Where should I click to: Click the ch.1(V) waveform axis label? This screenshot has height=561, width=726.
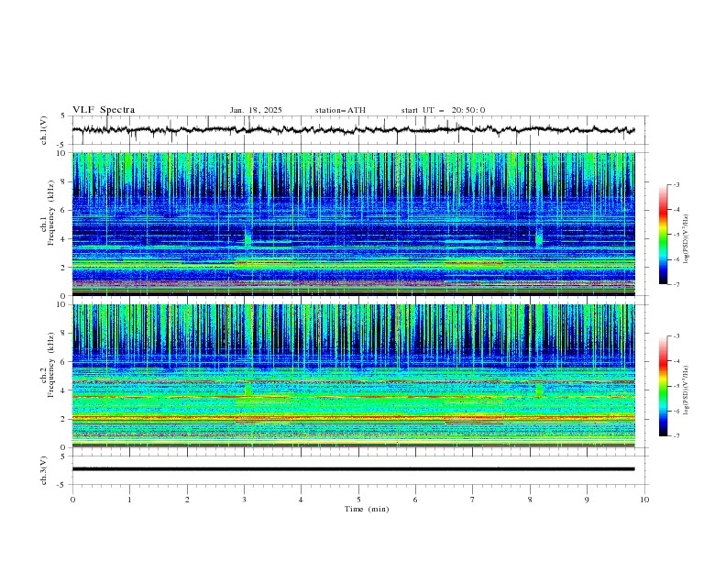pos(43,130)
